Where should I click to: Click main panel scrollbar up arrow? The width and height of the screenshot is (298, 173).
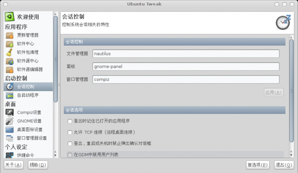(291, 37)
